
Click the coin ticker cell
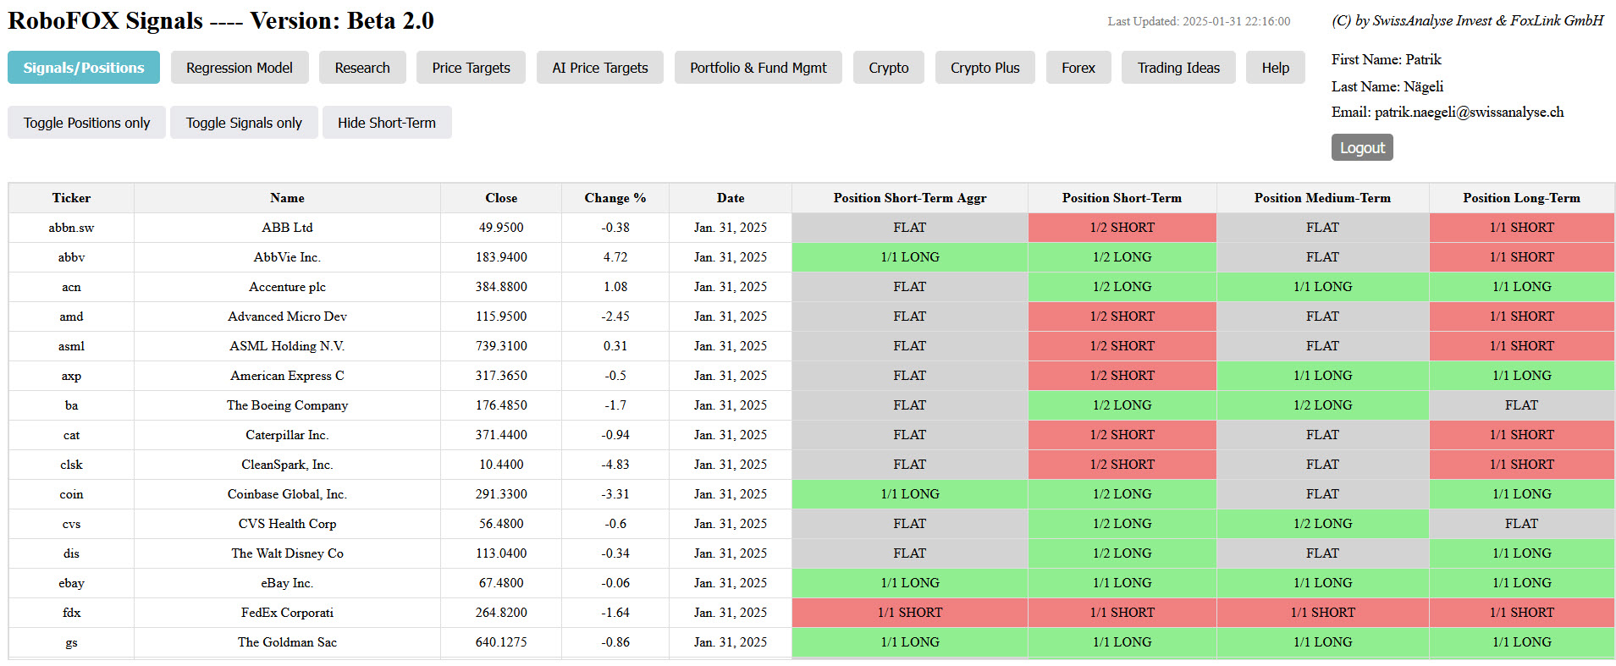pos(71,494)
